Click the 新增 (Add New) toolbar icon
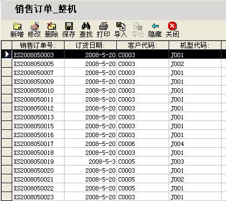The width and height of the screenshot is (226, 201). click(17, 29)
